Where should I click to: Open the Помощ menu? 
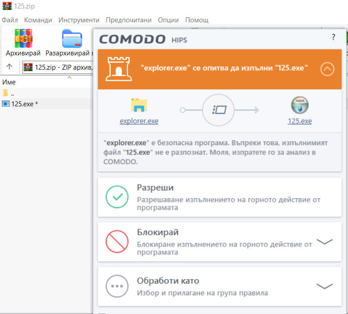197,20
